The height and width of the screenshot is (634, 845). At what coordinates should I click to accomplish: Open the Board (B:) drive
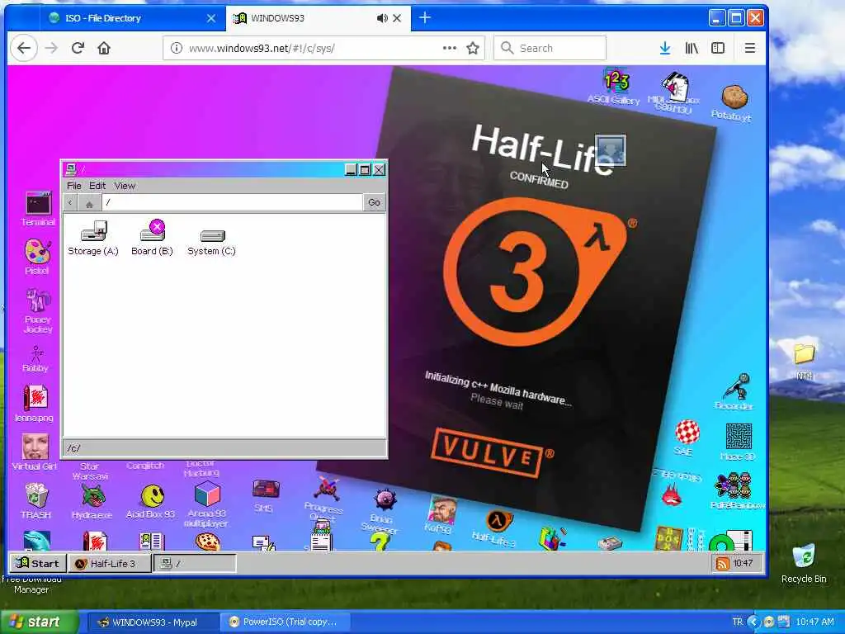[152, 238]
